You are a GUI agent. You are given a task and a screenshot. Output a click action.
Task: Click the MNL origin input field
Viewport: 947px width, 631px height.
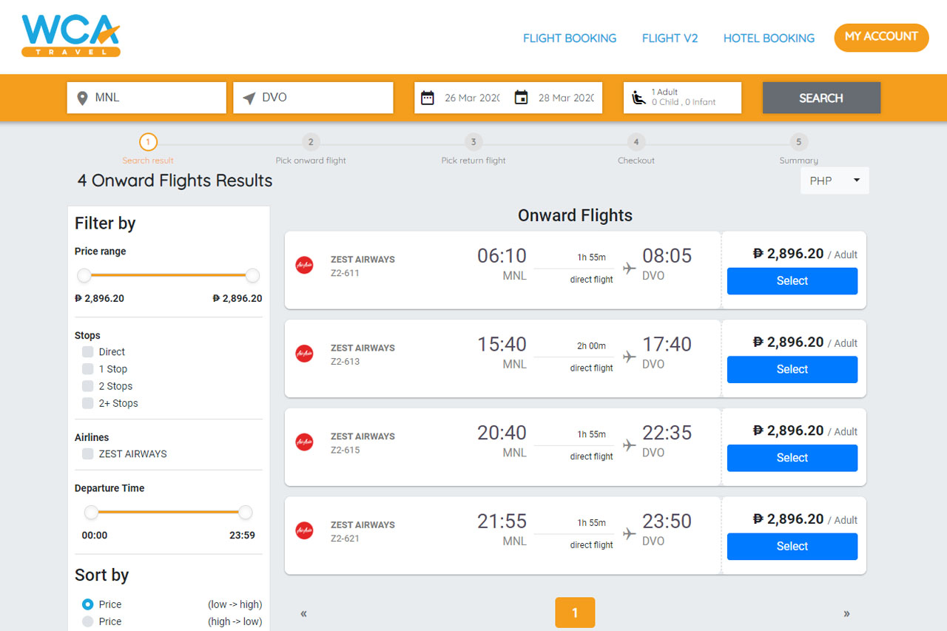click(x=146, y=98)
